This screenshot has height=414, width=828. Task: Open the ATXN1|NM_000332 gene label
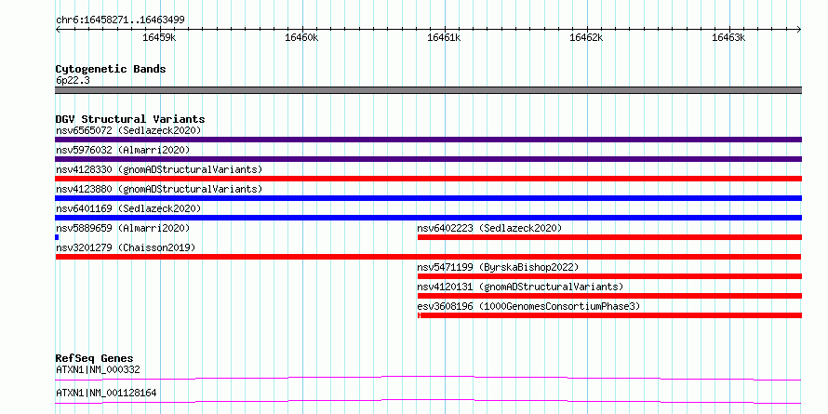pos(98,369)
